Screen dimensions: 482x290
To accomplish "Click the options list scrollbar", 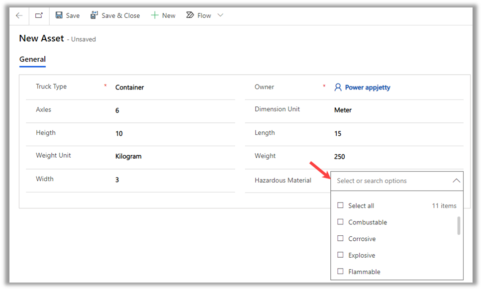I will point(459,225).
